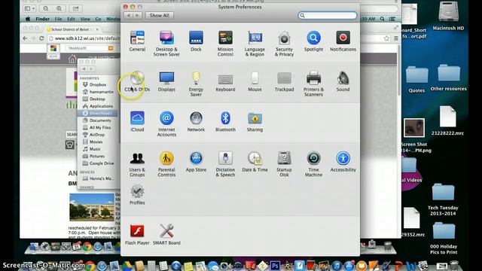Click the browser address bar URL
Screen dimensions: 482x271
87,38
